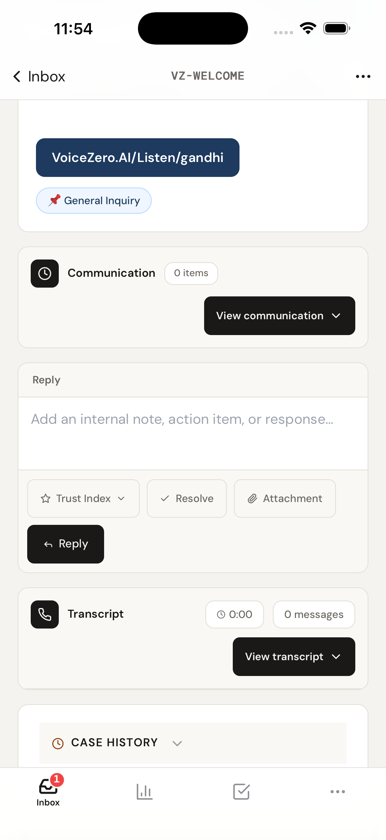Image resolution: width=386 pixels, height=840 pixels.
Task: Switch to the Inbox tab
Action: (48, 791)
